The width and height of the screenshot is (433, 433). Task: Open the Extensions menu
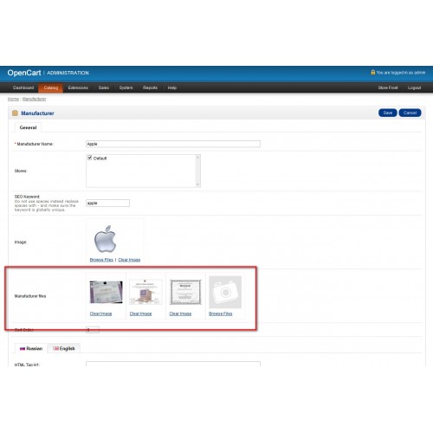point(78,87)
